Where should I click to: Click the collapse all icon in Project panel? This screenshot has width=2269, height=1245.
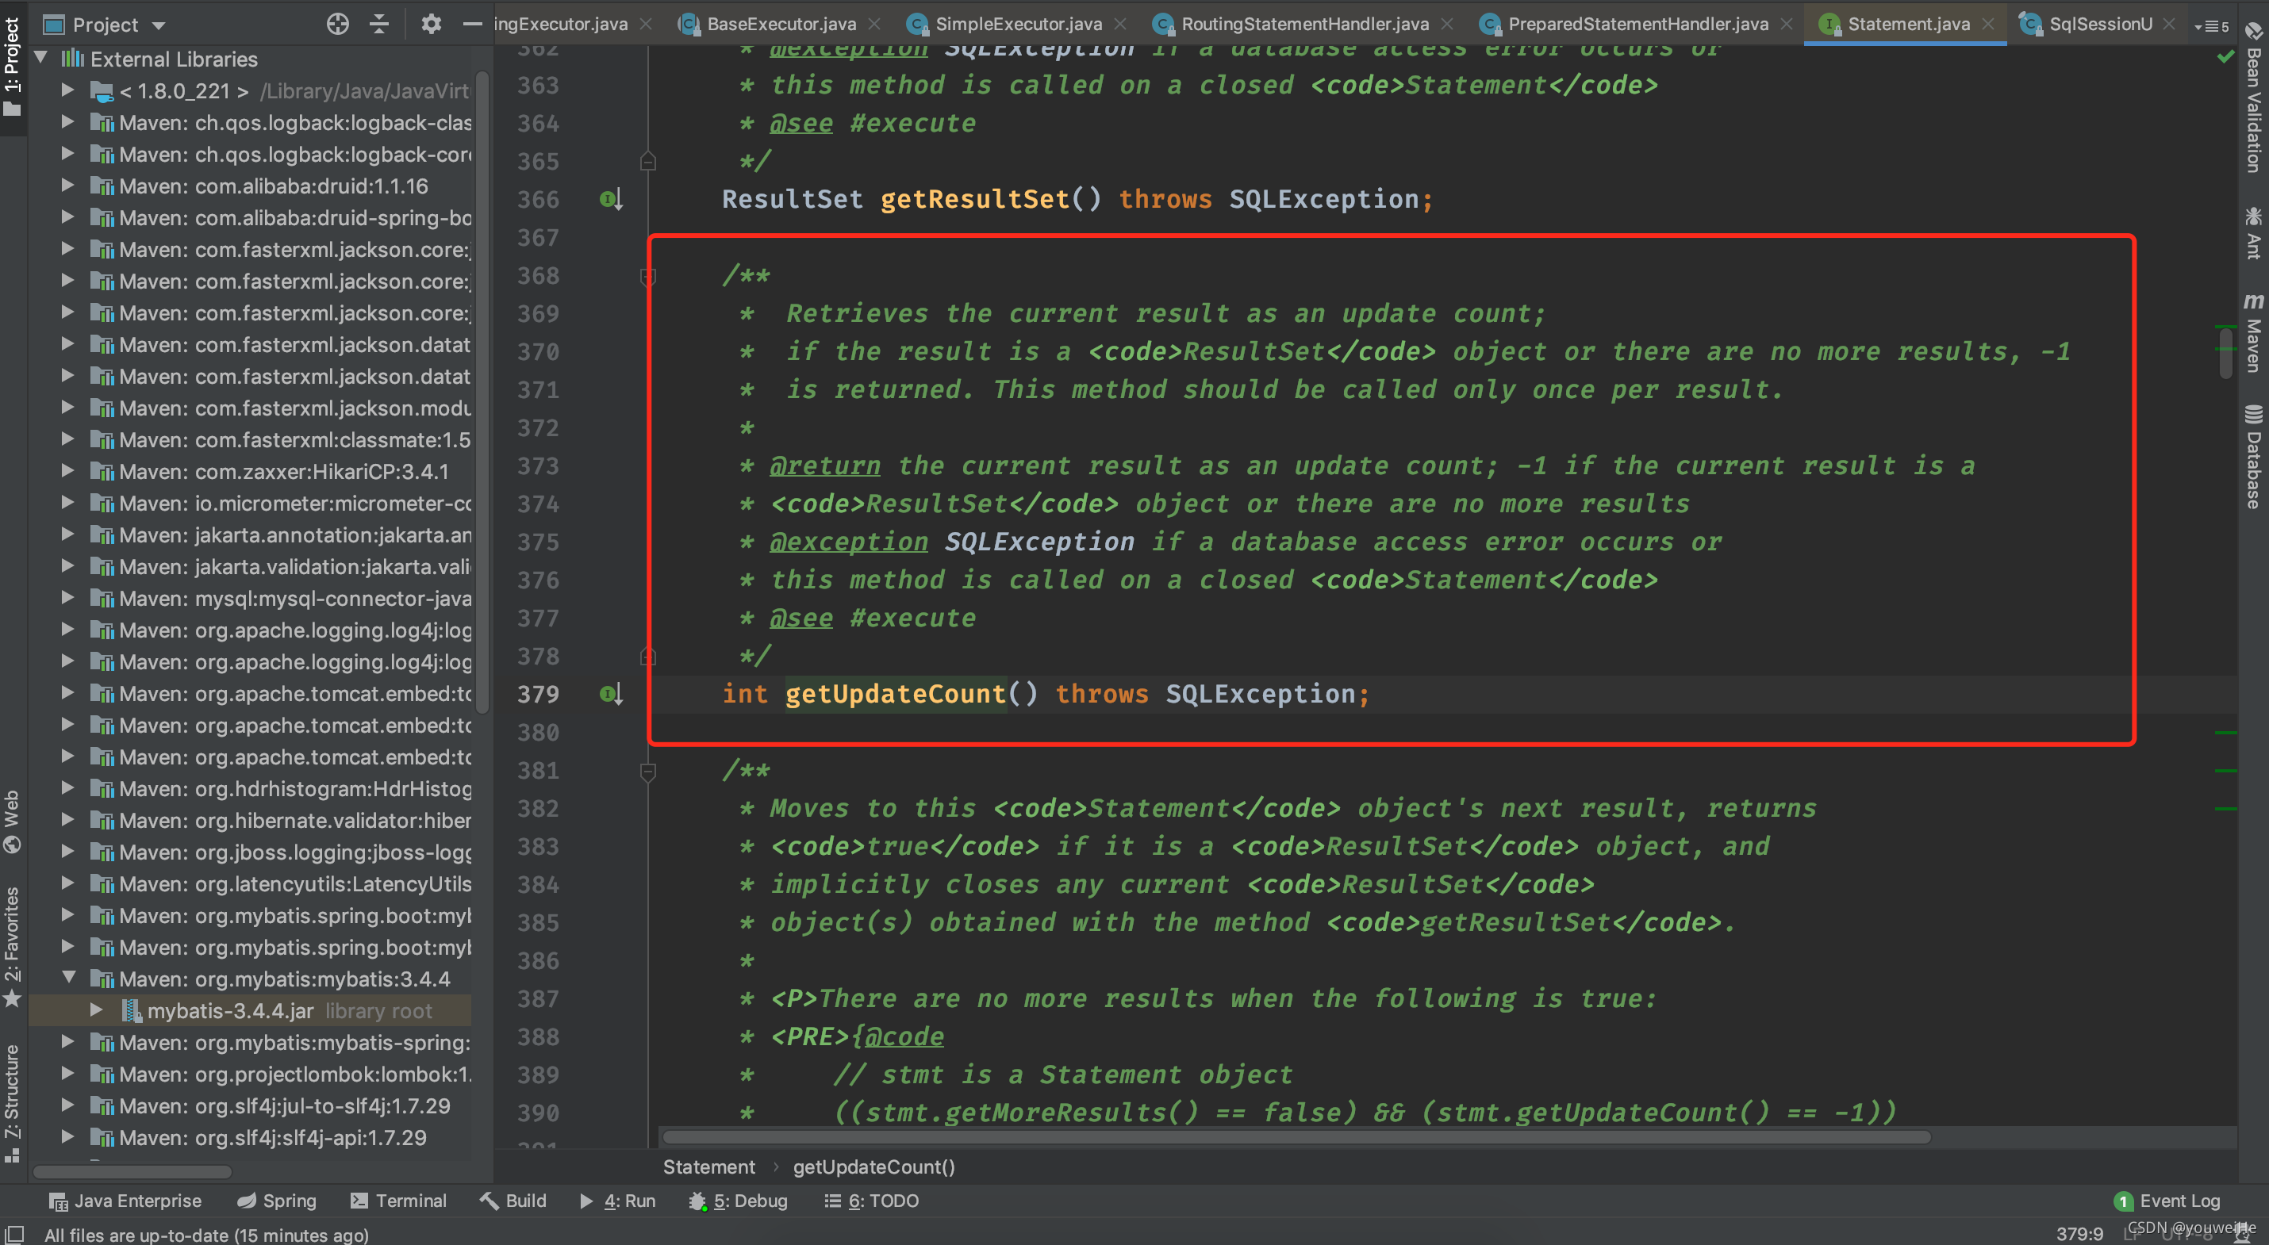click(x=378, y=24)
